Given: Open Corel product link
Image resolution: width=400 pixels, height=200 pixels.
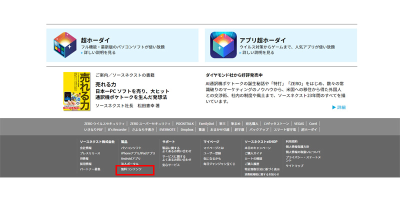Looking at the screenshot, I should tap(313, 123).
